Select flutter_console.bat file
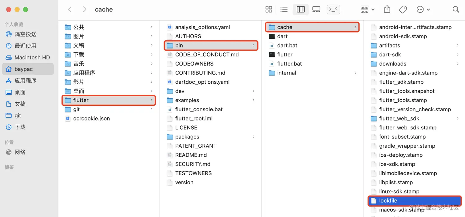This screenshot has width=465, height=217. (x=199, y=109)
